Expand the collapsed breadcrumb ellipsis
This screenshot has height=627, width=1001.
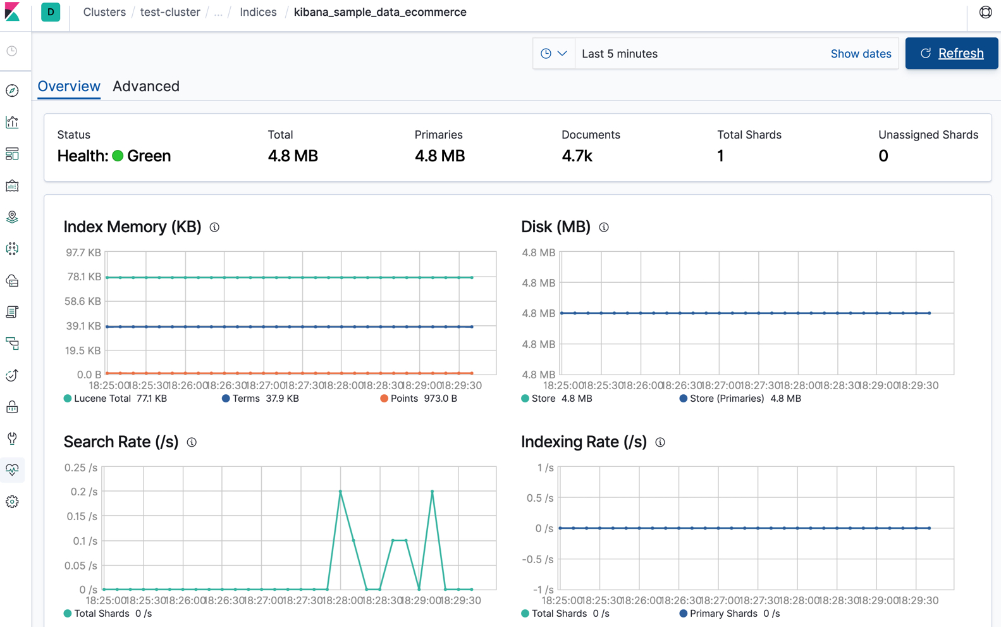(x=218, y=13)
